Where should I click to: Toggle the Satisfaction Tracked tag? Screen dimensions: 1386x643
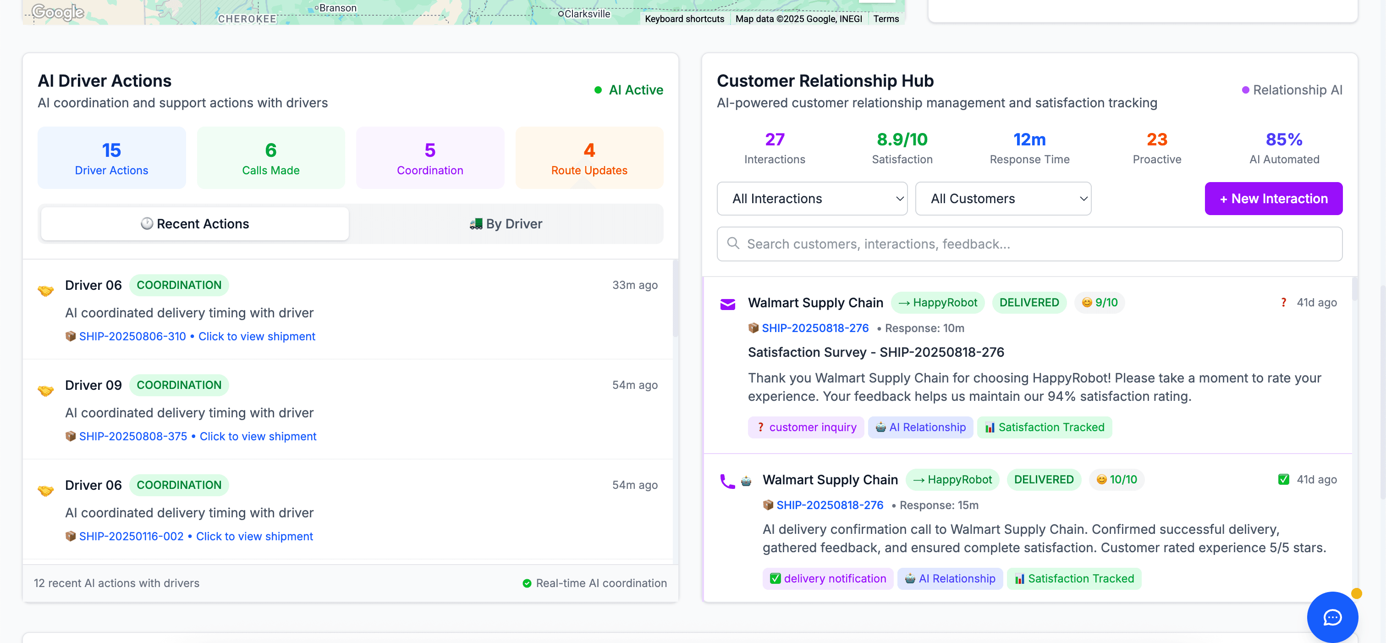click(x=1045, y=427)
